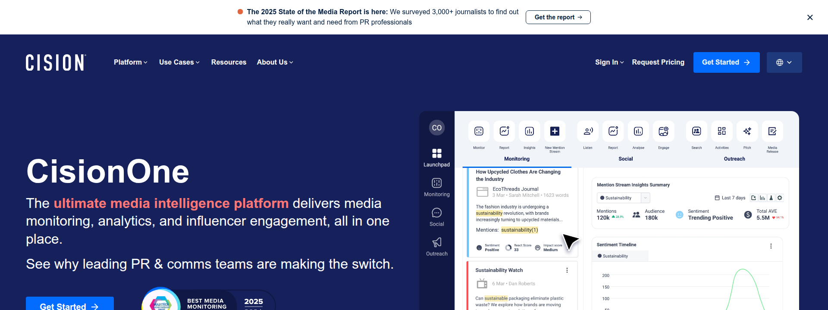Click the sustainability(1) mention tag
This screenshot has width=828, height=310.
pos(520,230)
